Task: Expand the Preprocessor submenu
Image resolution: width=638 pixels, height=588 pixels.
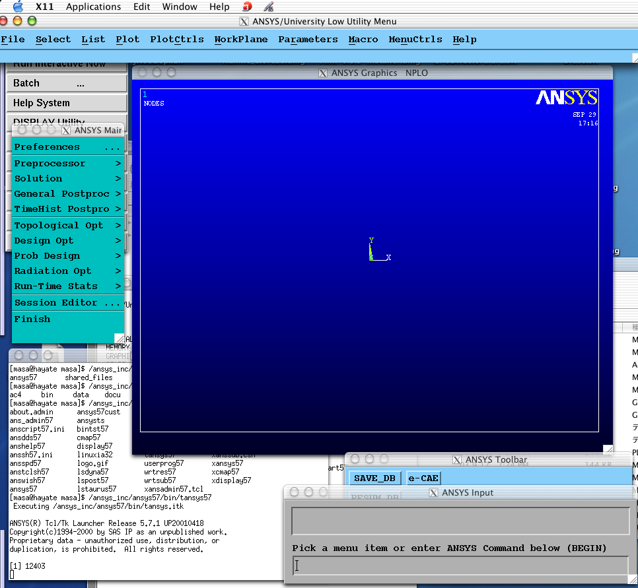Action: click(x=67, y=164)
